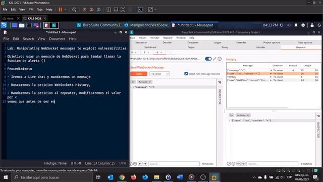Open Word from Windows taskbar
Viewport: 323px width, 182px height.
pyautogui.click(x=180, y=177)
